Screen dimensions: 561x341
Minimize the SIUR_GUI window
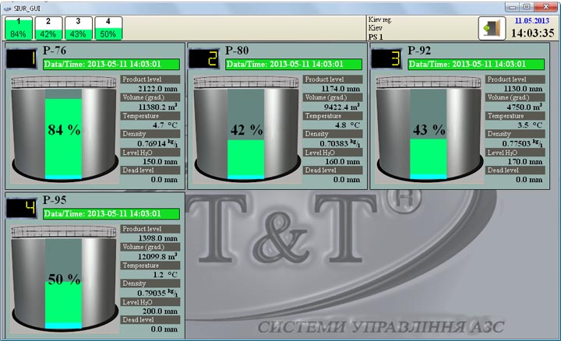(513, 7)
